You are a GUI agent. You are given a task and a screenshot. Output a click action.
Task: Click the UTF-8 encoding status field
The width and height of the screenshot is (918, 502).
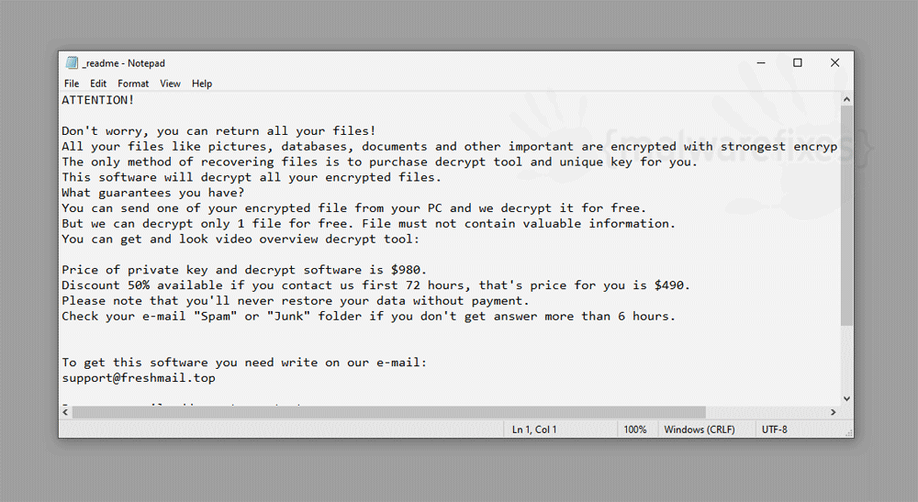pyautogui.click(x=774, y=429)
